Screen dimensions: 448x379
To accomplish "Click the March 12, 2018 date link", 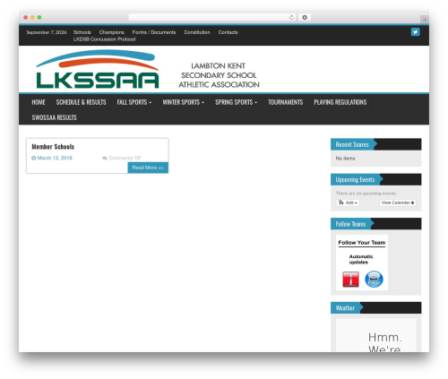I will pyautogui.click(x=55, y=158).
